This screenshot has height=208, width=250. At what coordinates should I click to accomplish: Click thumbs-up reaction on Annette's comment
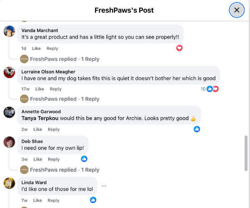[197, 129]
